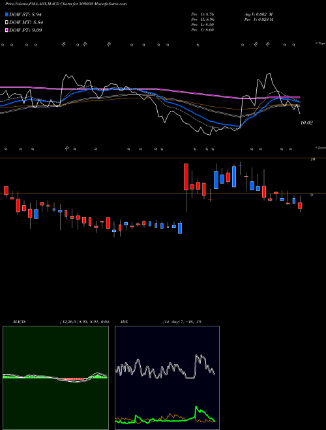Click the 'Pre V: 0.023 M' value
The height and width of the screenshot is (430, 326).
click(x=258, y=20)
